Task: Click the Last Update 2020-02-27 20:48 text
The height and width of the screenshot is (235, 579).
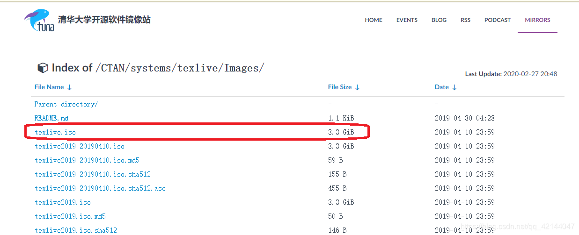Action: pos(511,74)
